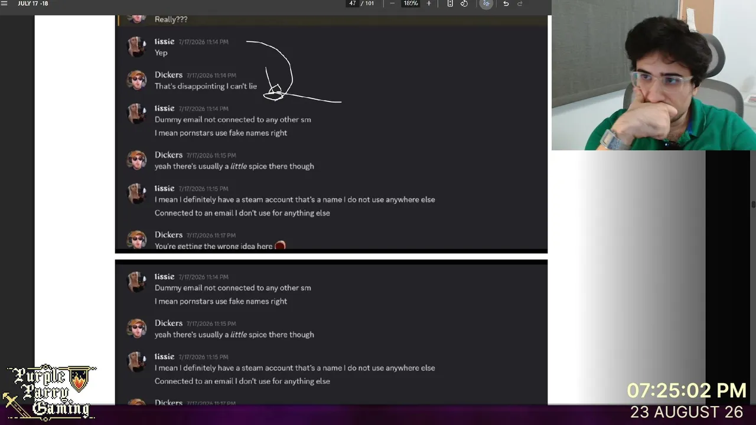This screenshot has width=756, height=425.
Task: Click the Purple Parry Gaming logo
Action: [49, 391]
